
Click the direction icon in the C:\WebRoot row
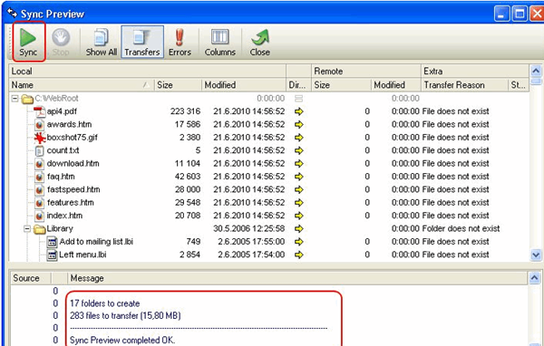[298, 99]
